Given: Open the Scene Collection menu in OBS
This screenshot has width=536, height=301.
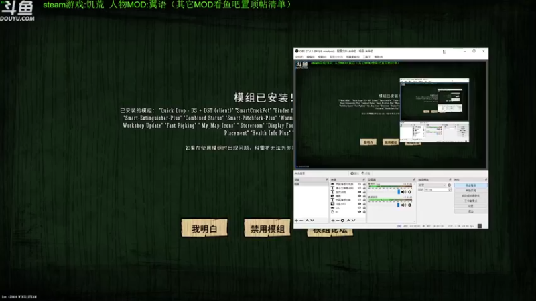Looking at the screenshot, I should (353, 57).
